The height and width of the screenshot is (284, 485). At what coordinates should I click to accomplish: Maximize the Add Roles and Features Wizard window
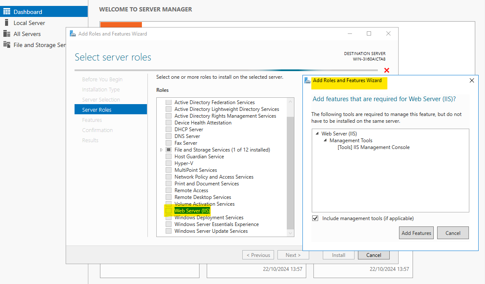[x=369, y=34]
